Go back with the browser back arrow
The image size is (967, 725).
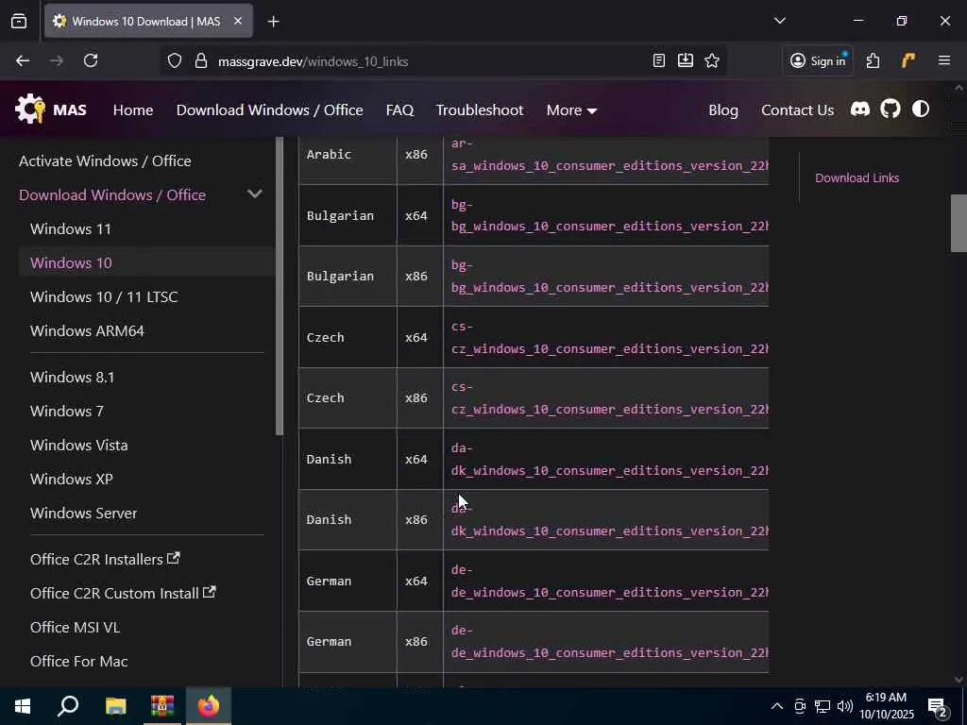click(23, 60)
